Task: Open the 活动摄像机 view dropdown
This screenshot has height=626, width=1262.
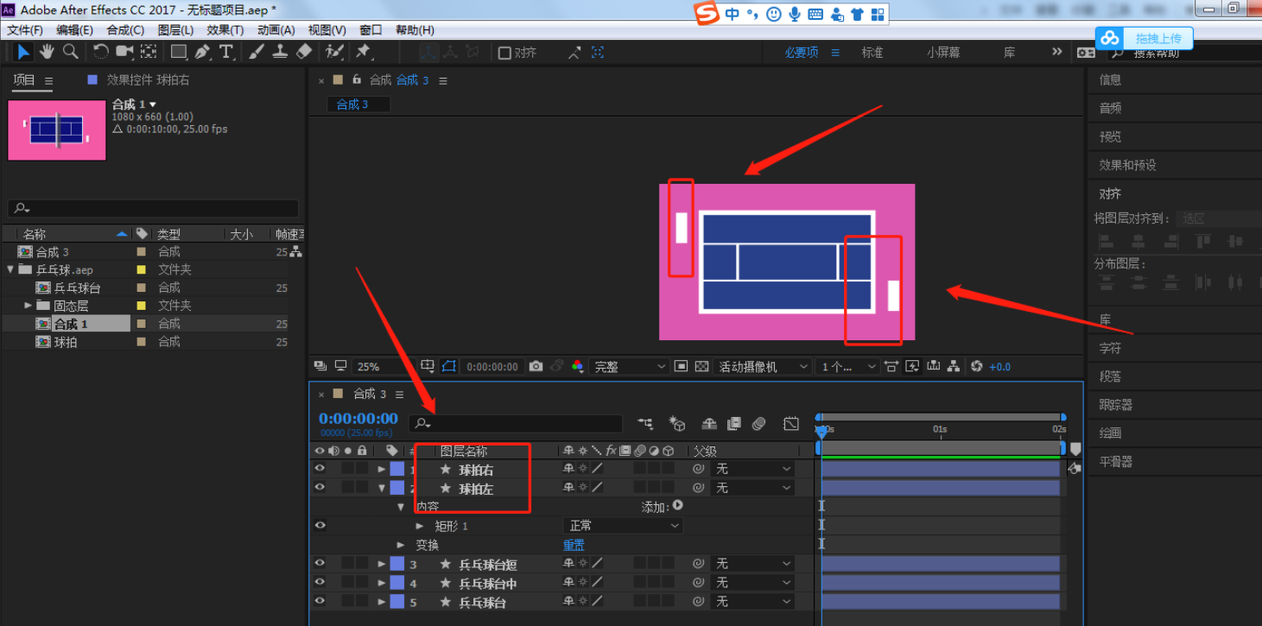Action: (x=764, y=366)
